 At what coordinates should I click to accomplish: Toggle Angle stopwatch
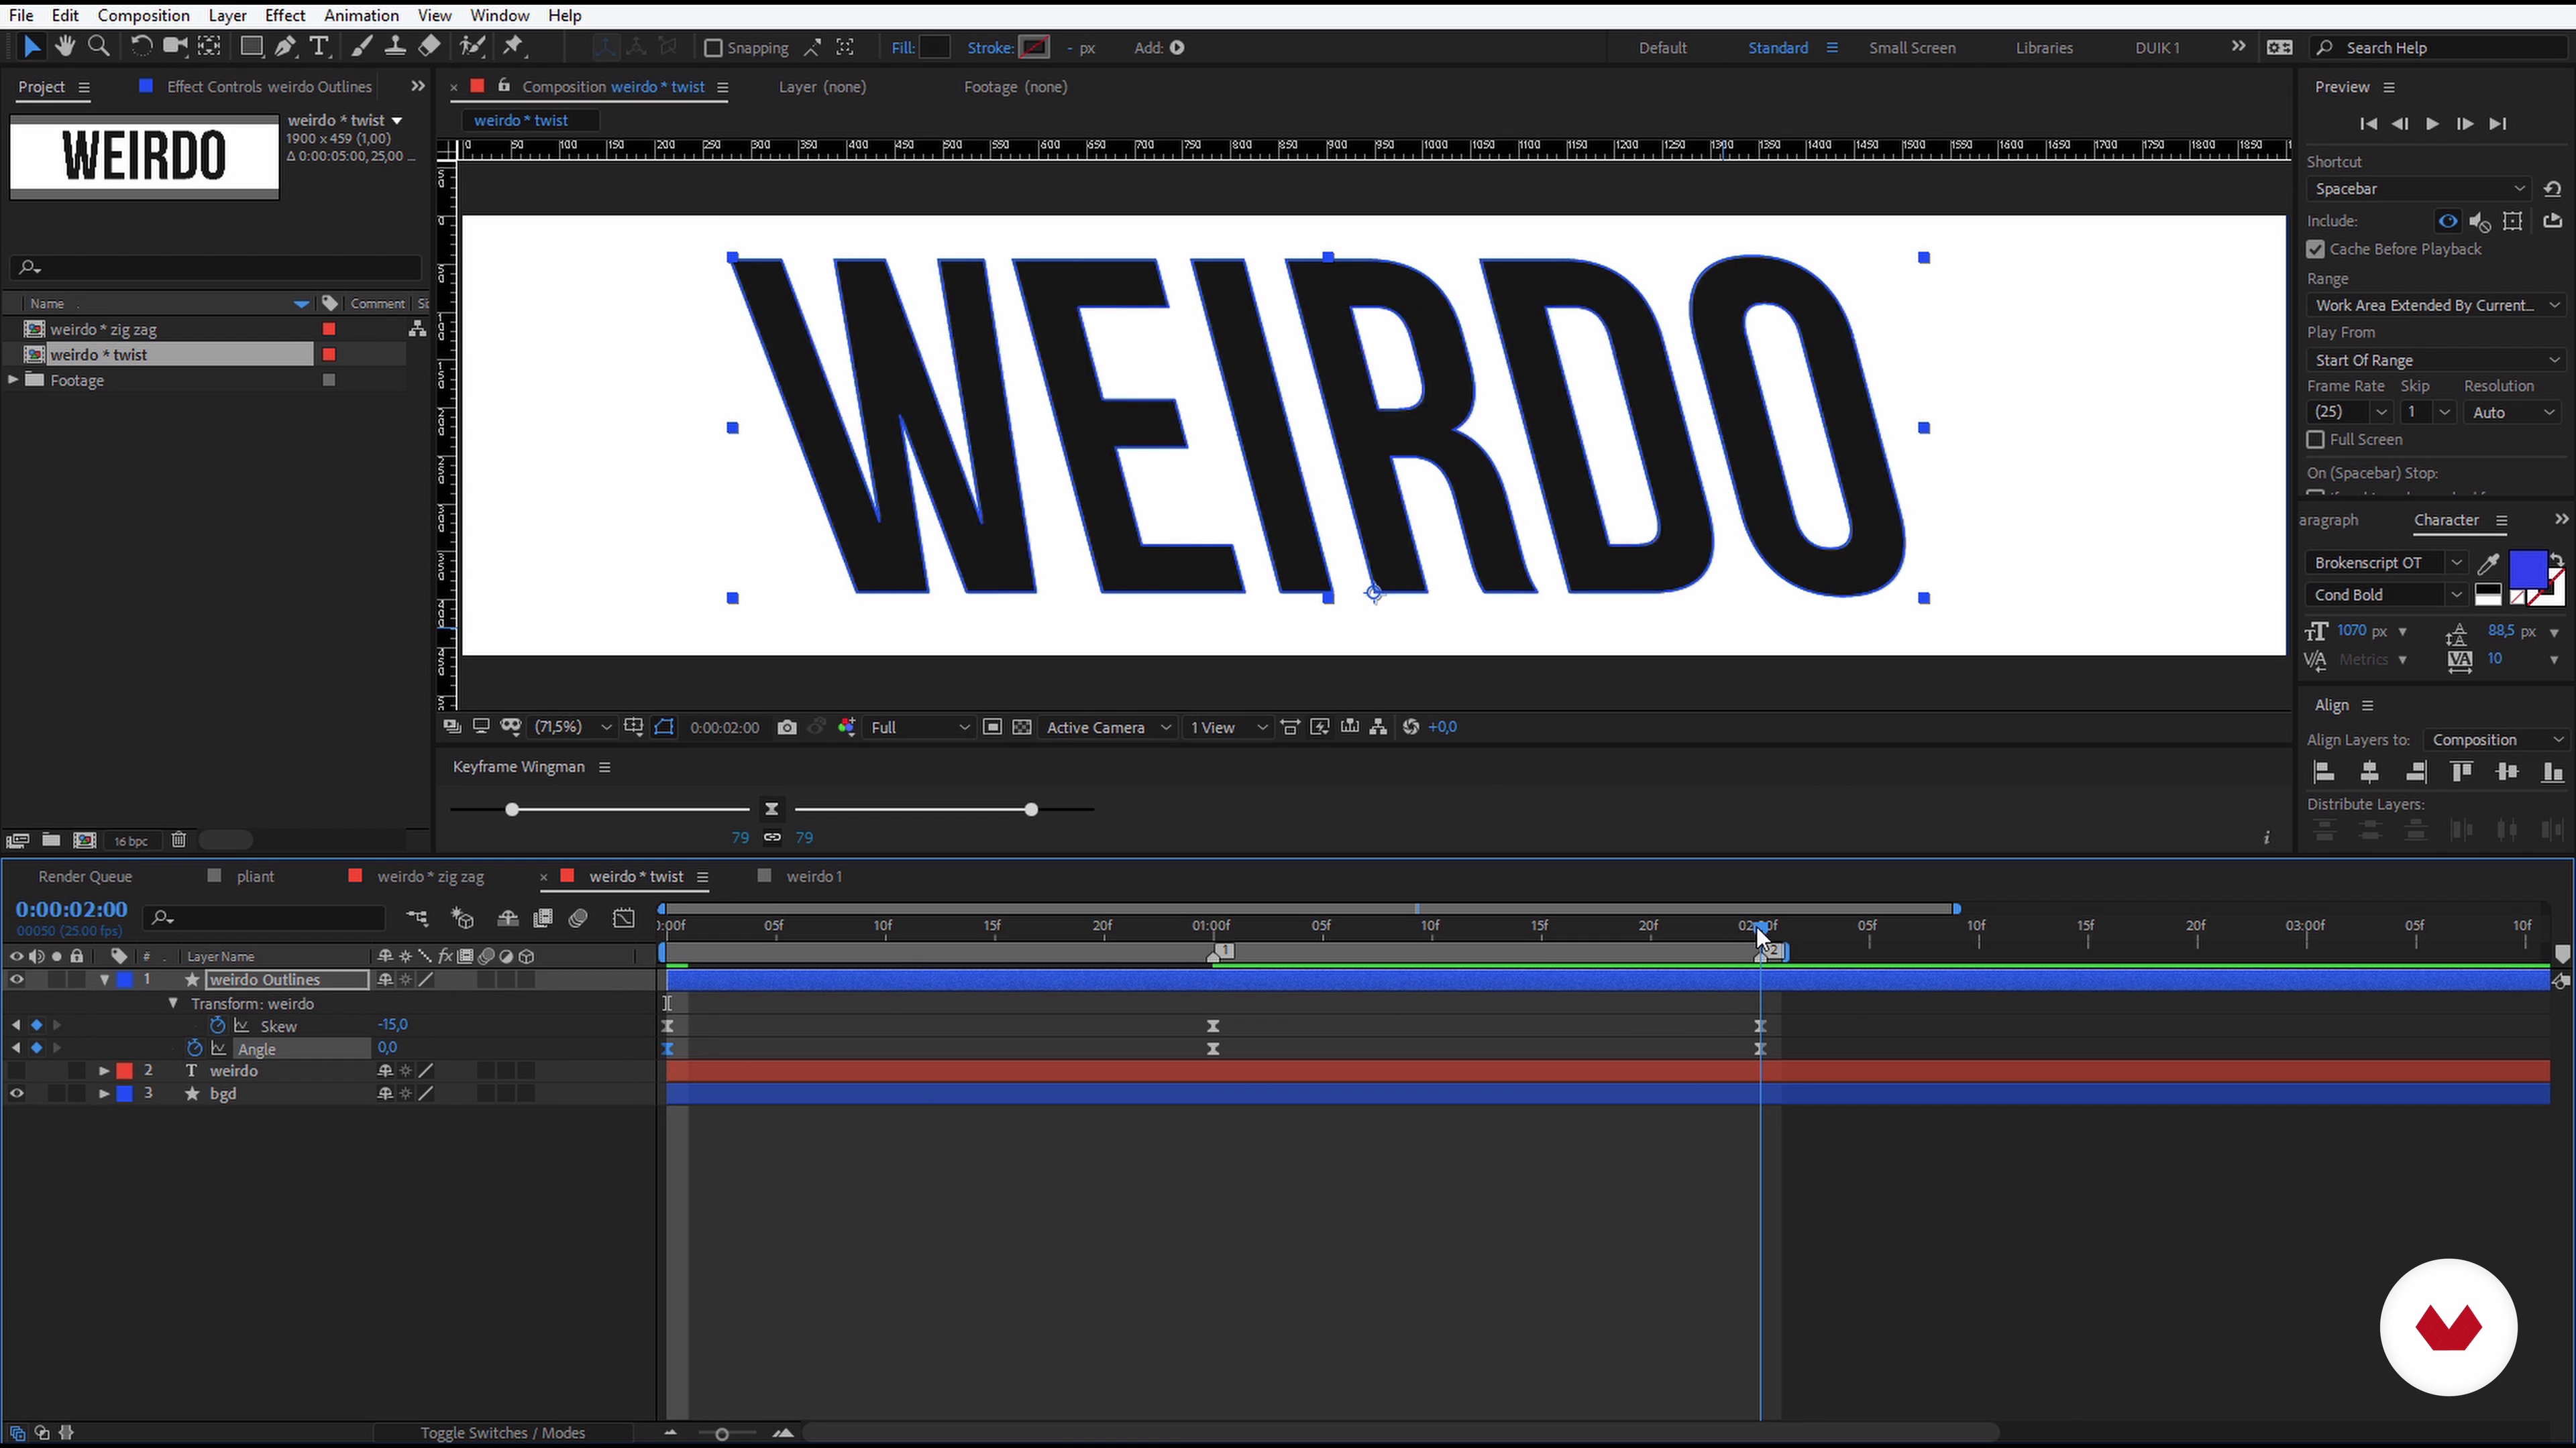tap(195, 1048)
